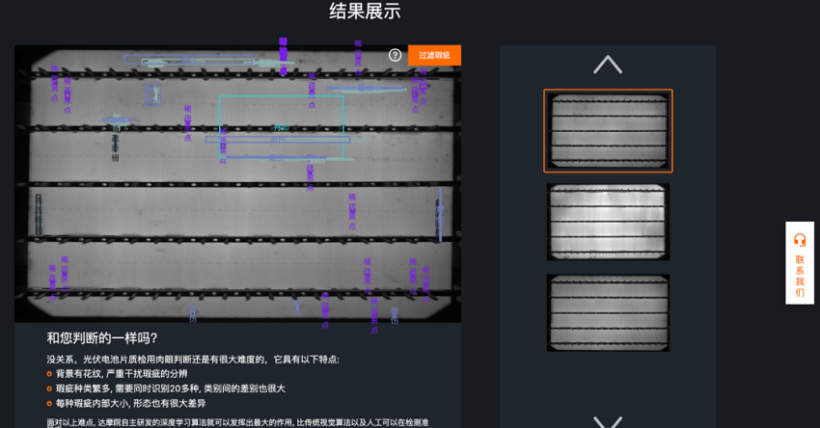This screenshot has width=820, height=428.
Task: Click the main annotated solar cell image
Action: point(237,183)
